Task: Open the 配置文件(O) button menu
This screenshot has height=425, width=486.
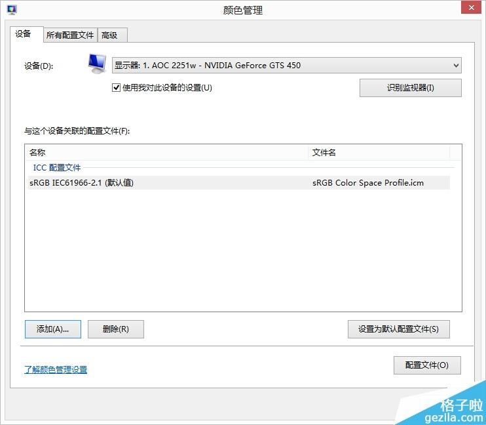Action: point(427,365)
